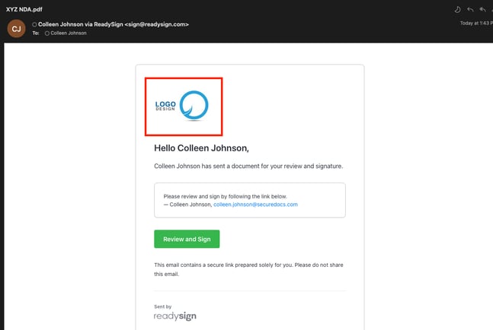Click the 'Sent by' footer label
The width and height of the screenshot is (493, 330).
click(162, 306)
